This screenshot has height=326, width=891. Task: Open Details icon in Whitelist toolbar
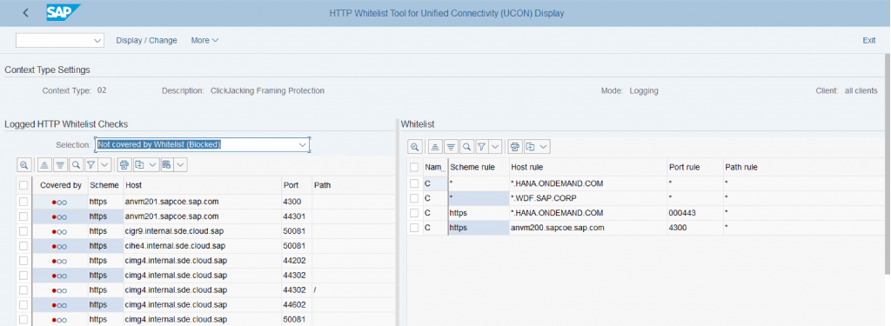[415, 147]
